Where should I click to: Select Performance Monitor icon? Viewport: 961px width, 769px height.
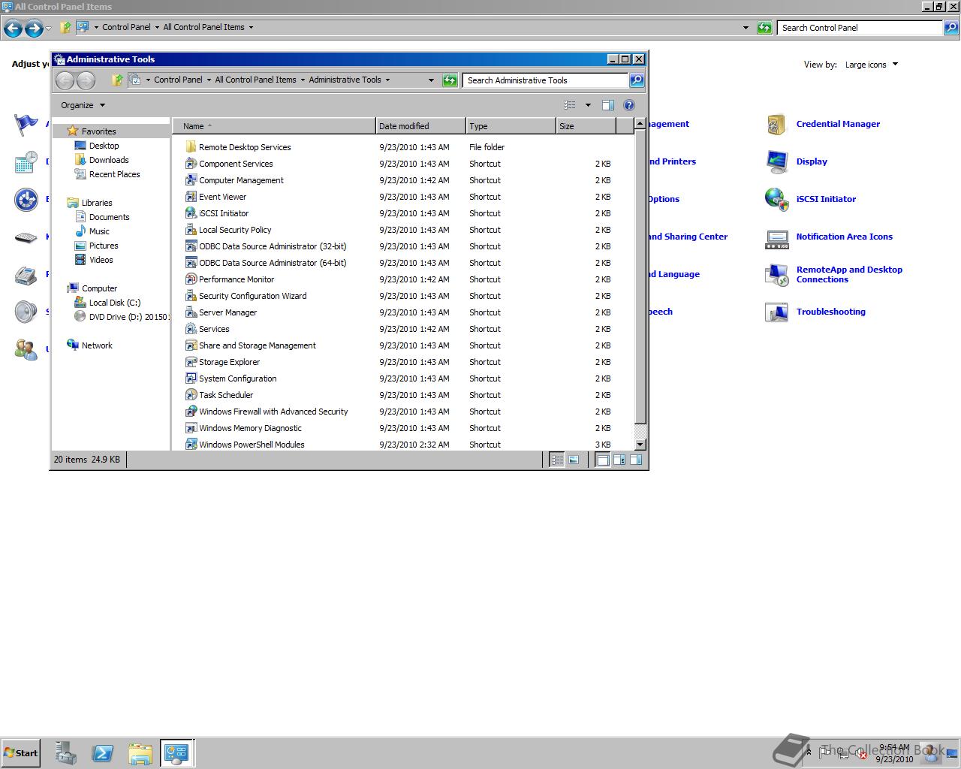[191, 279]
